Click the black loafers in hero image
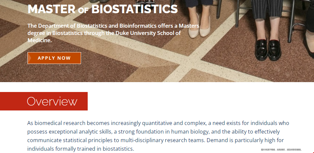Viewport: 314px width, 153px height. coord(268,49)
